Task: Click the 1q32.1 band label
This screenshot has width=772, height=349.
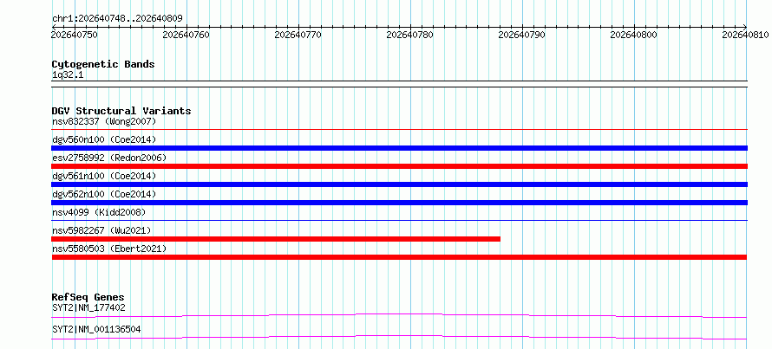Action: [68, 75]
